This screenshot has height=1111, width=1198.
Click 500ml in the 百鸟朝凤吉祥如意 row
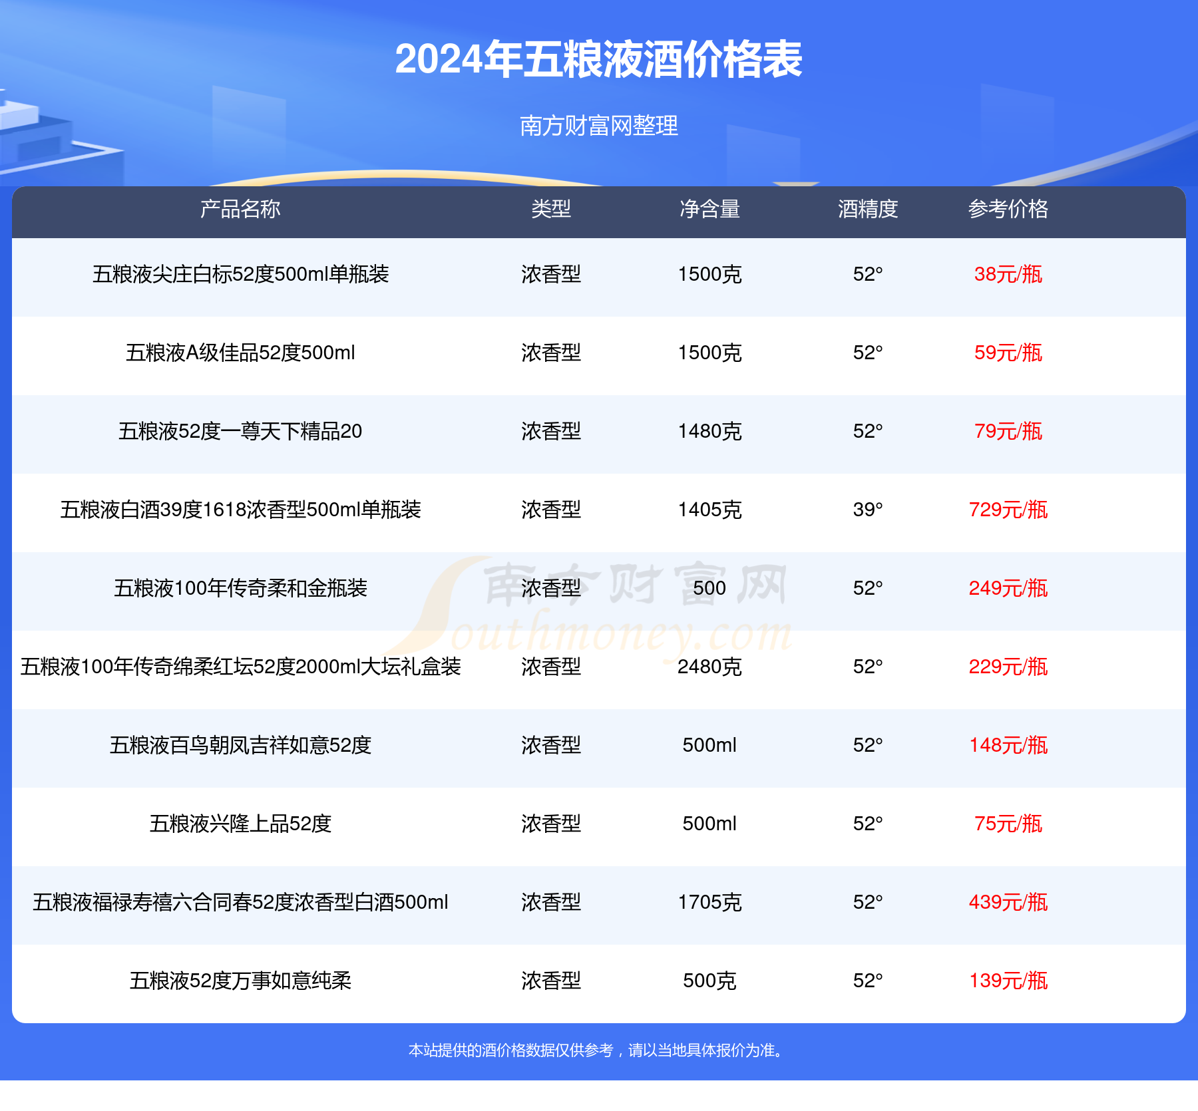click(x=709, y=745)
